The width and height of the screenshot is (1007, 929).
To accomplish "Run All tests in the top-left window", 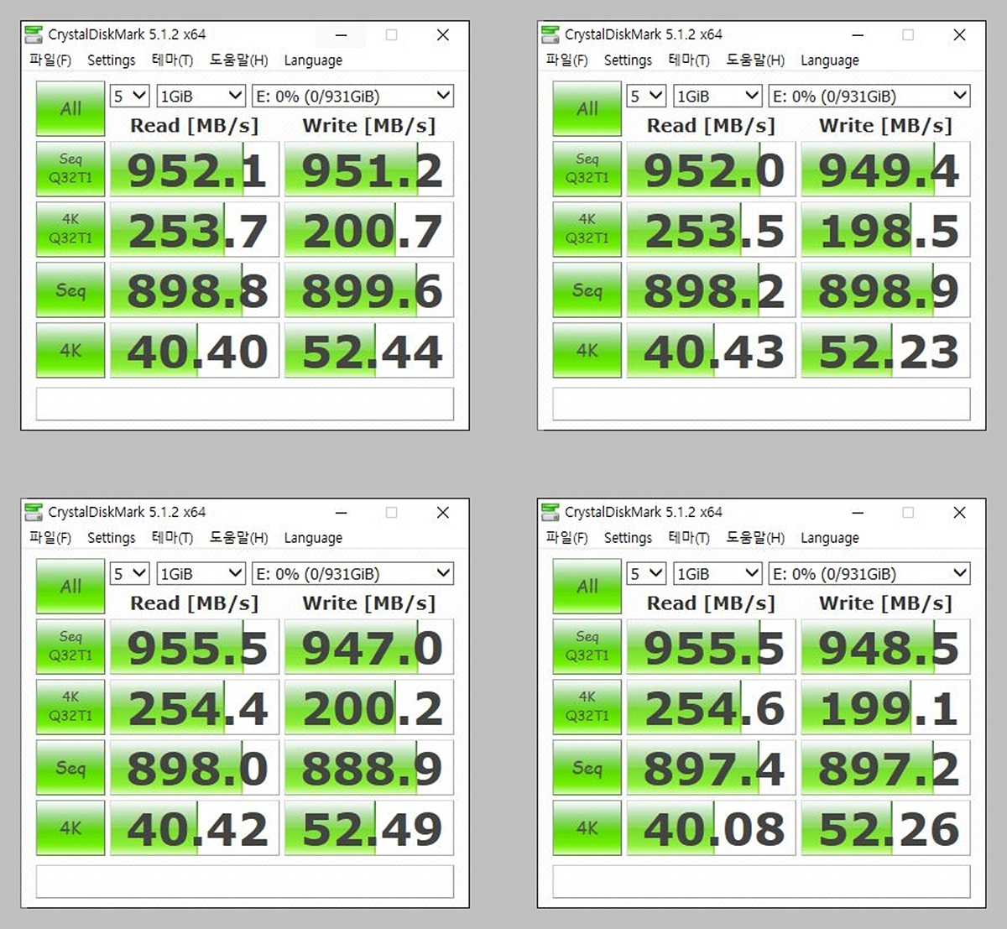I will point(70,108).
